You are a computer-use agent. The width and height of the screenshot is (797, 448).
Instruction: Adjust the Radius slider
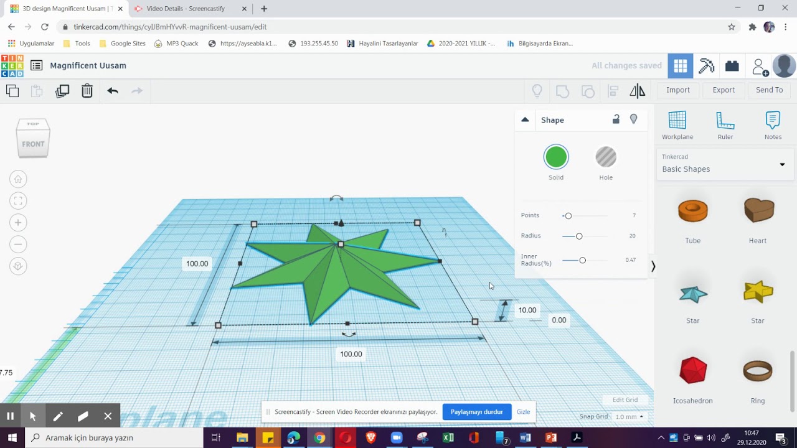pos(579,236)
